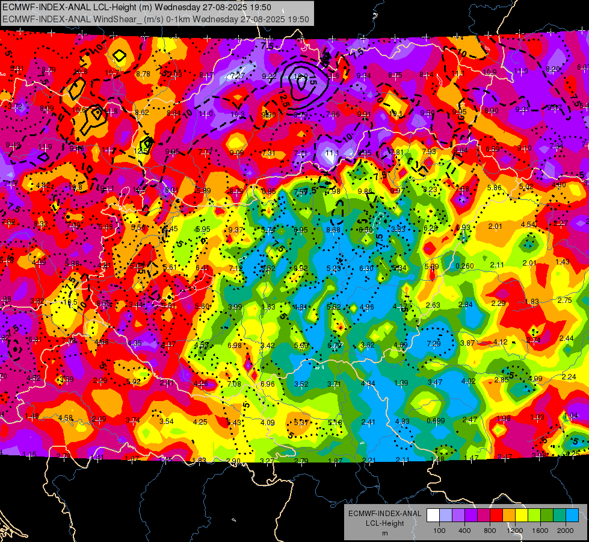The height and width of the screenshot is (542, 589).
Task: Click the 7.66 value on the map
Action: coord(333,114)
